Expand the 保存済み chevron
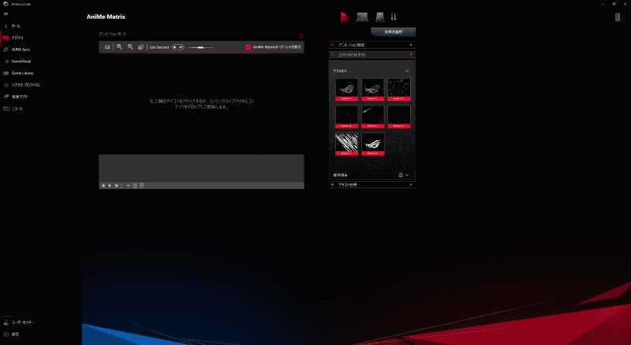Viewport: 631px width, 345px height. coord(408,175)
